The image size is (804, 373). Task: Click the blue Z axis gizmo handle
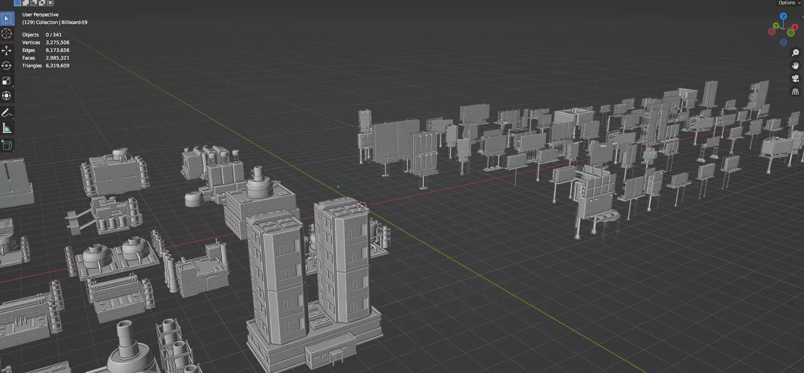click(784, 16)
